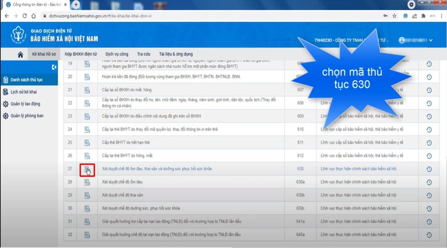Collapse the left sidebar panel
The image size is (447, 248).
54,68
